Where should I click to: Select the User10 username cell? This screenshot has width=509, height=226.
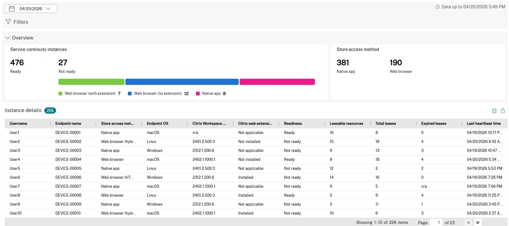point(15,213)
